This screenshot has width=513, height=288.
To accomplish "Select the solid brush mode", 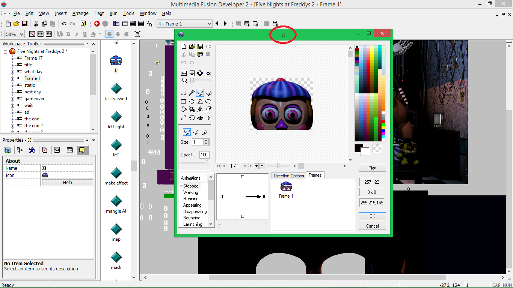I will pos(187,132).
